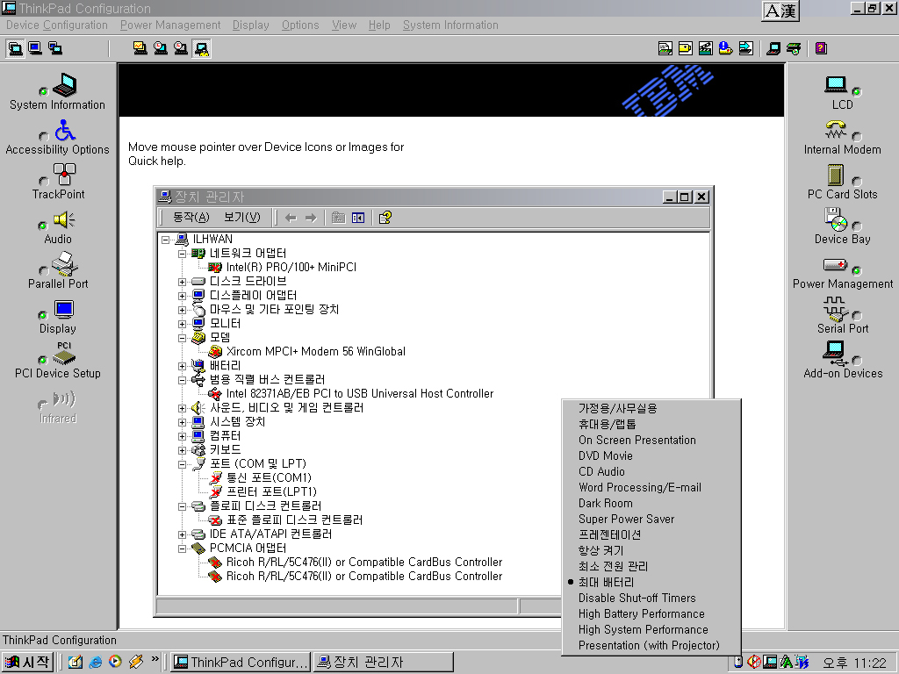Open the Internal Modem icon
Viewport: 899px width, 674px height.
[836, 131]
